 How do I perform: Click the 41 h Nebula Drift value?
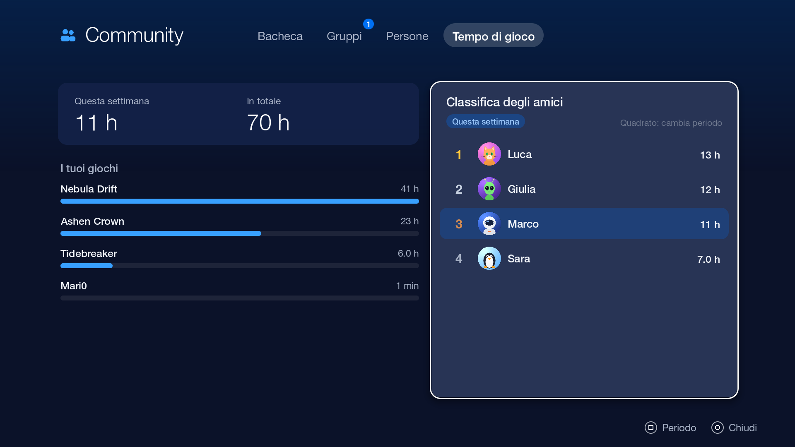(x=410, y=189)
